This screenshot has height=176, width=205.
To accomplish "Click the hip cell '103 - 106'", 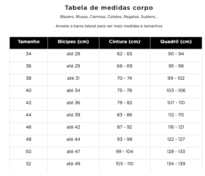I will pyautogui.click(x=176, y=90).
